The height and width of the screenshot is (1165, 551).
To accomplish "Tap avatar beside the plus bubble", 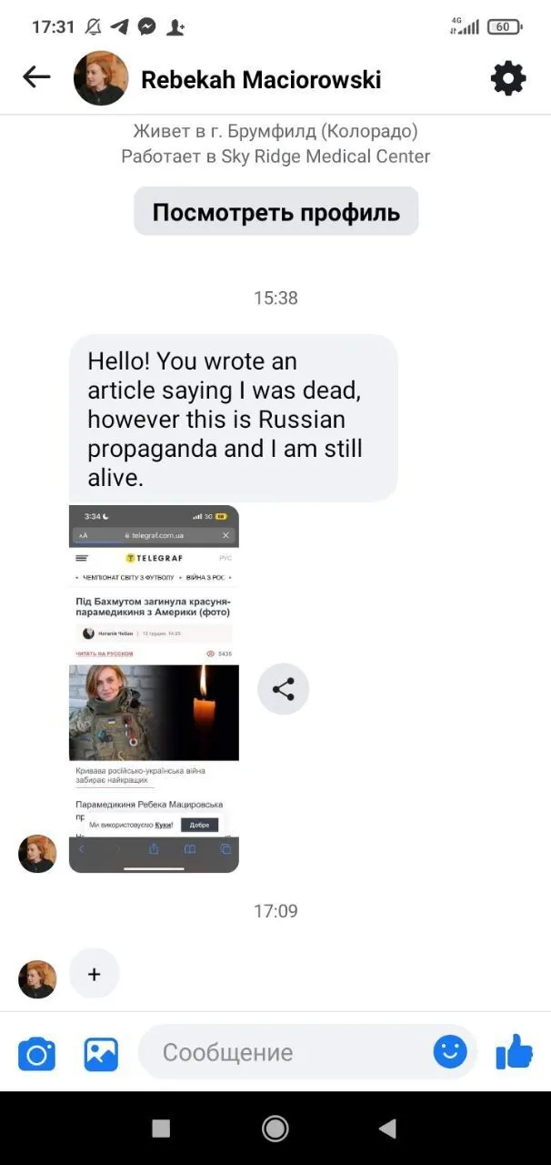I will pos(37,979).
